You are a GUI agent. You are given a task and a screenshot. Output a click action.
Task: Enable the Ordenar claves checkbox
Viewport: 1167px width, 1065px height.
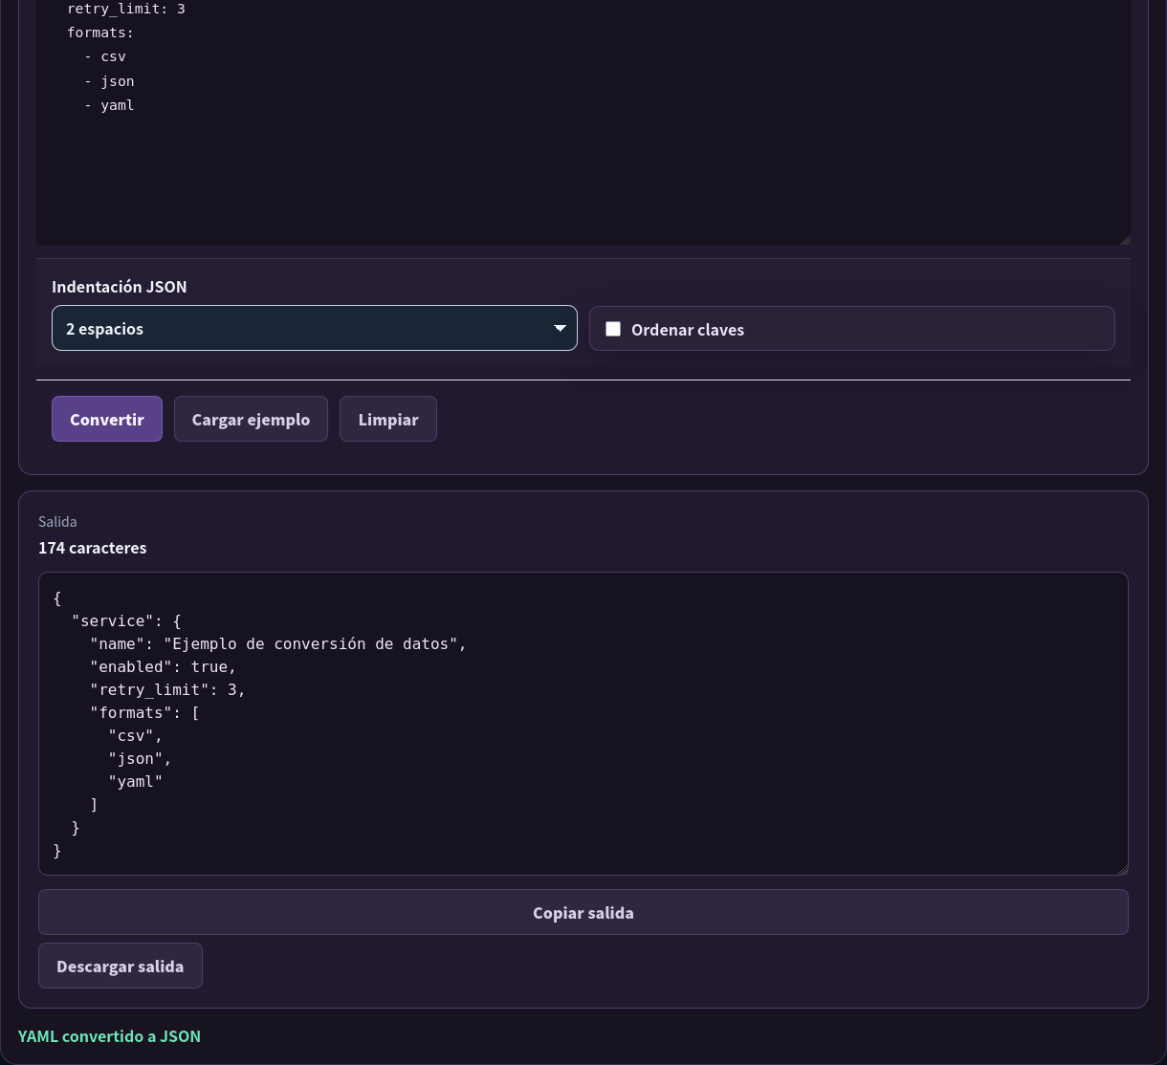pyautogui.click(x=613, y=329)
